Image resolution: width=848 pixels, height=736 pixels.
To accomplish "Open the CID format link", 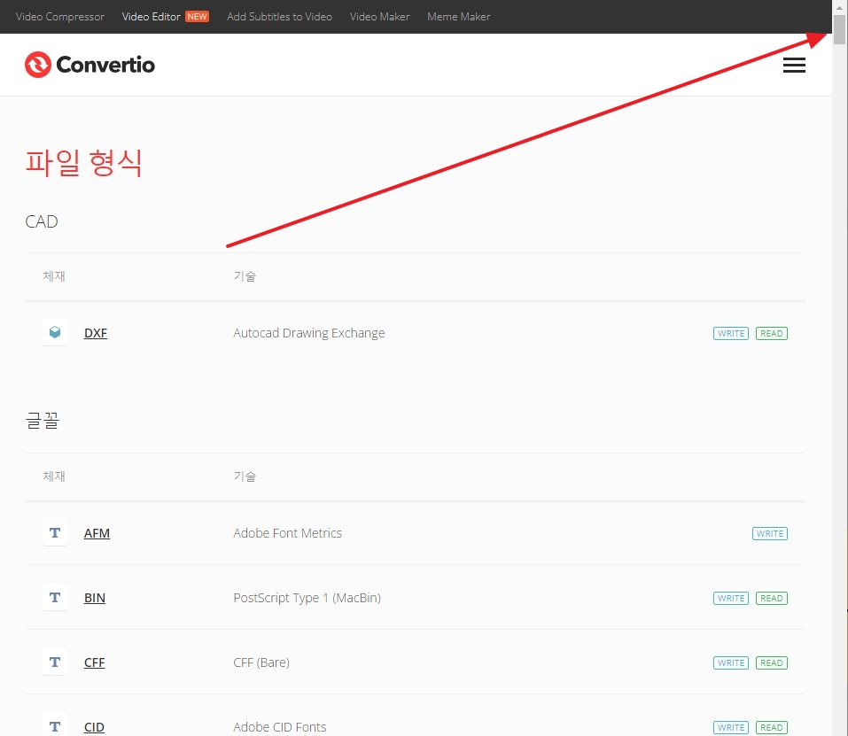I will [94, 727].
